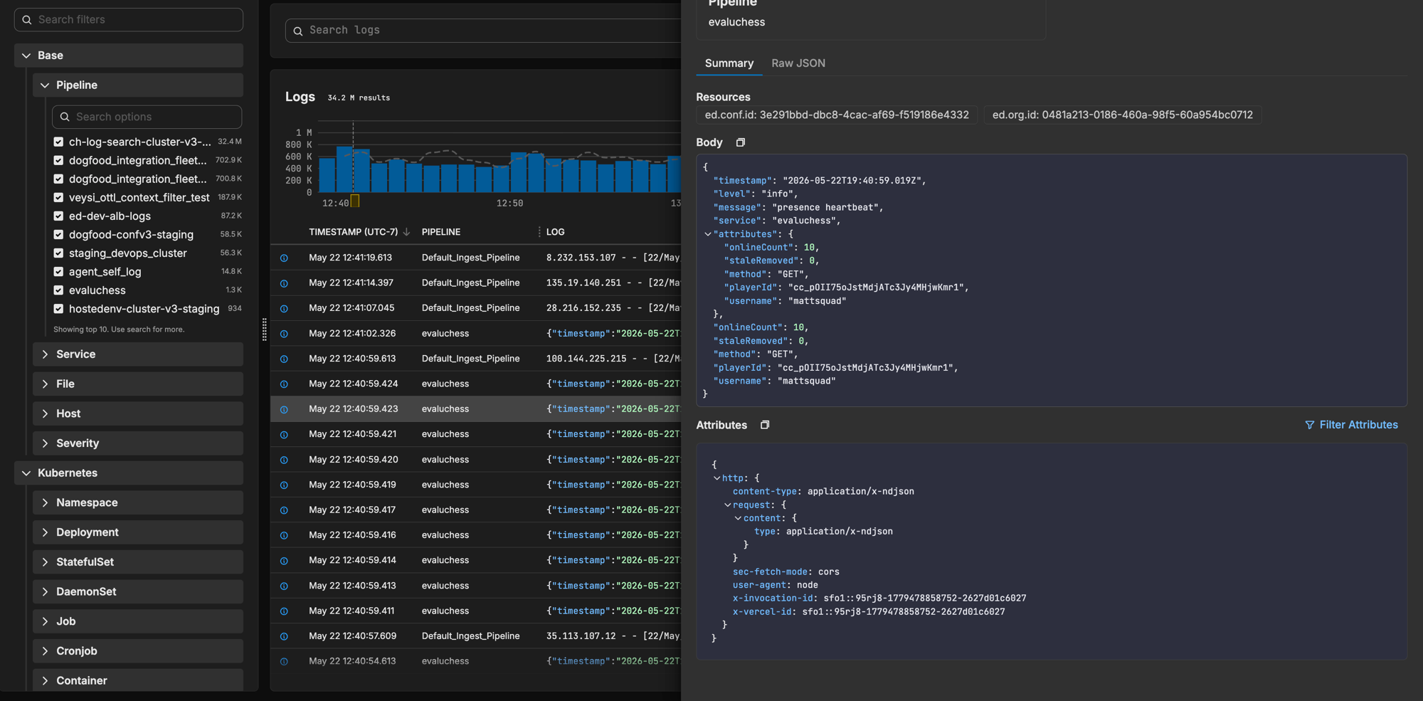Switch to the Summary tab
This screenshot has height=701, width=1423.
tap(729, 63)
